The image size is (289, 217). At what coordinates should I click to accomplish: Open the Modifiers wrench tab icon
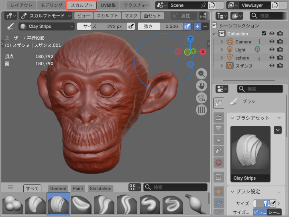point(219,203)
